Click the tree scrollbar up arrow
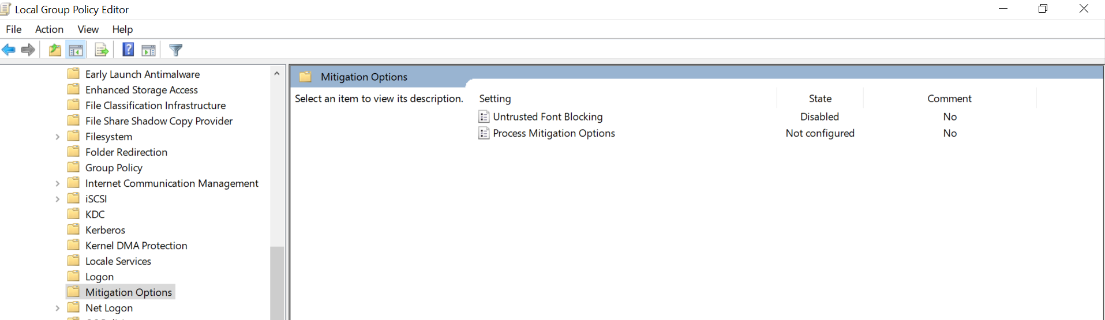The image size is (1105, 320). pos(277,74)
